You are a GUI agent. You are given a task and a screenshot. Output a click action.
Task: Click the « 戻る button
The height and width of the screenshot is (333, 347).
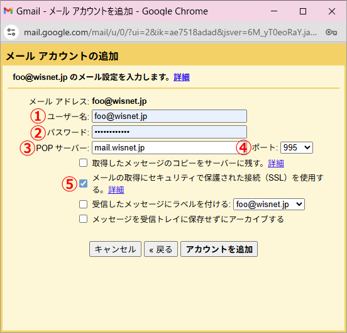161,249
